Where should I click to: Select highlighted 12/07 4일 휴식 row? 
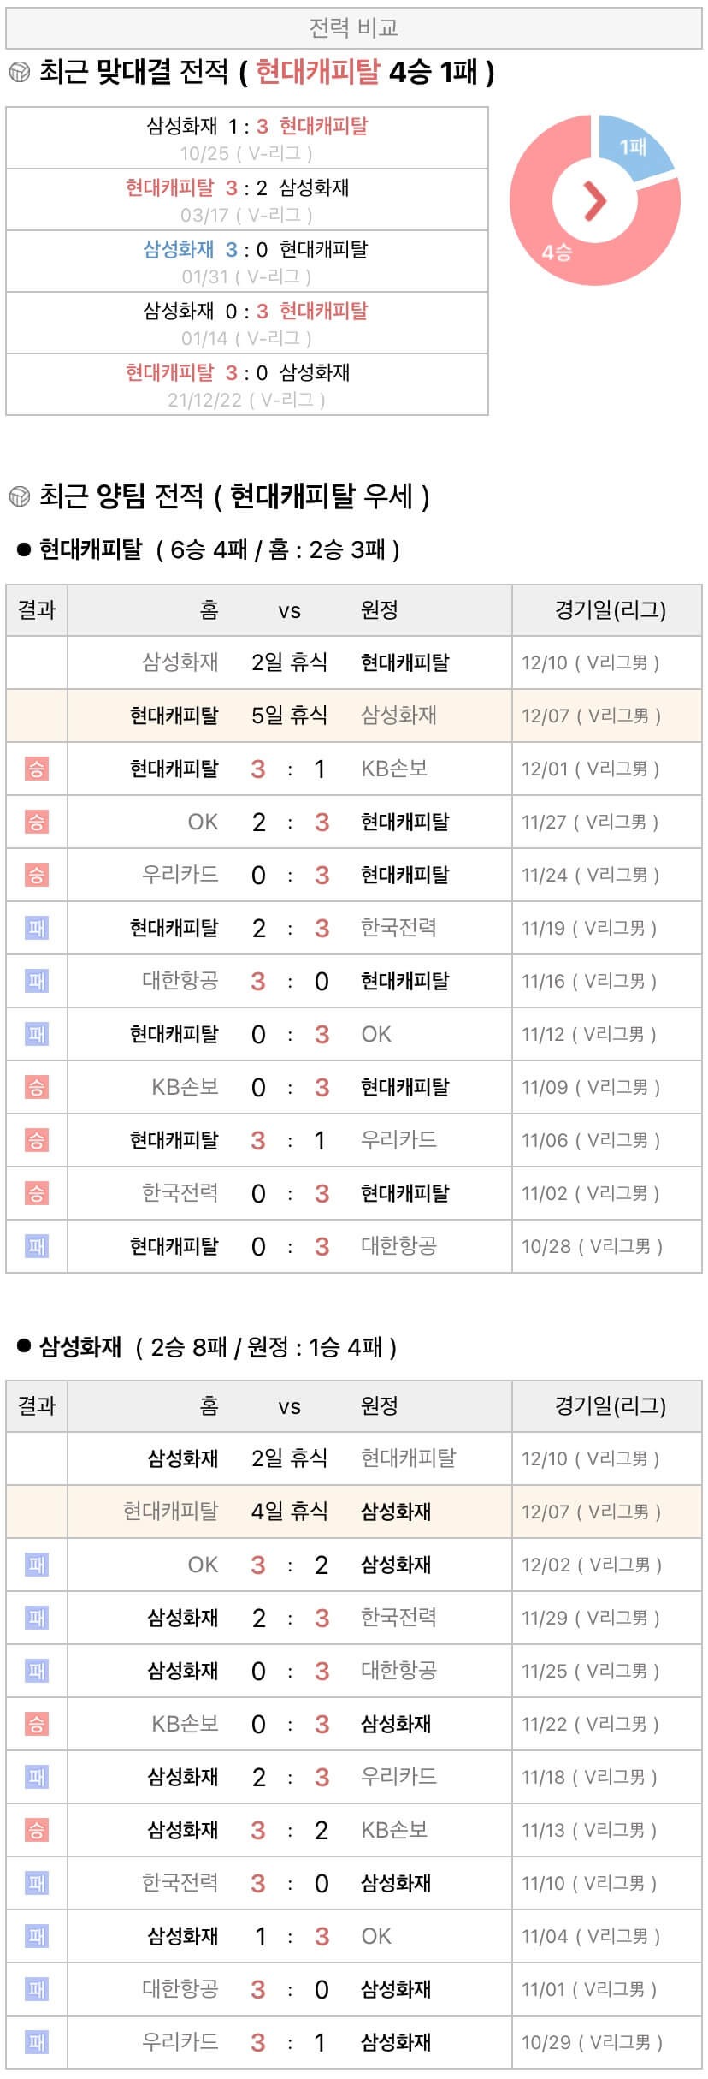click(353, 1512)
